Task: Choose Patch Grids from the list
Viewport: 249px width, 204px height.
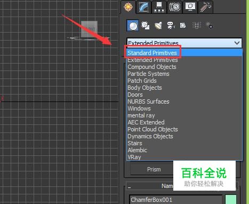Action: click(x=184, y=81)
